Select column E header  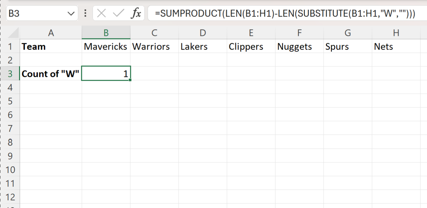[251, 33]
